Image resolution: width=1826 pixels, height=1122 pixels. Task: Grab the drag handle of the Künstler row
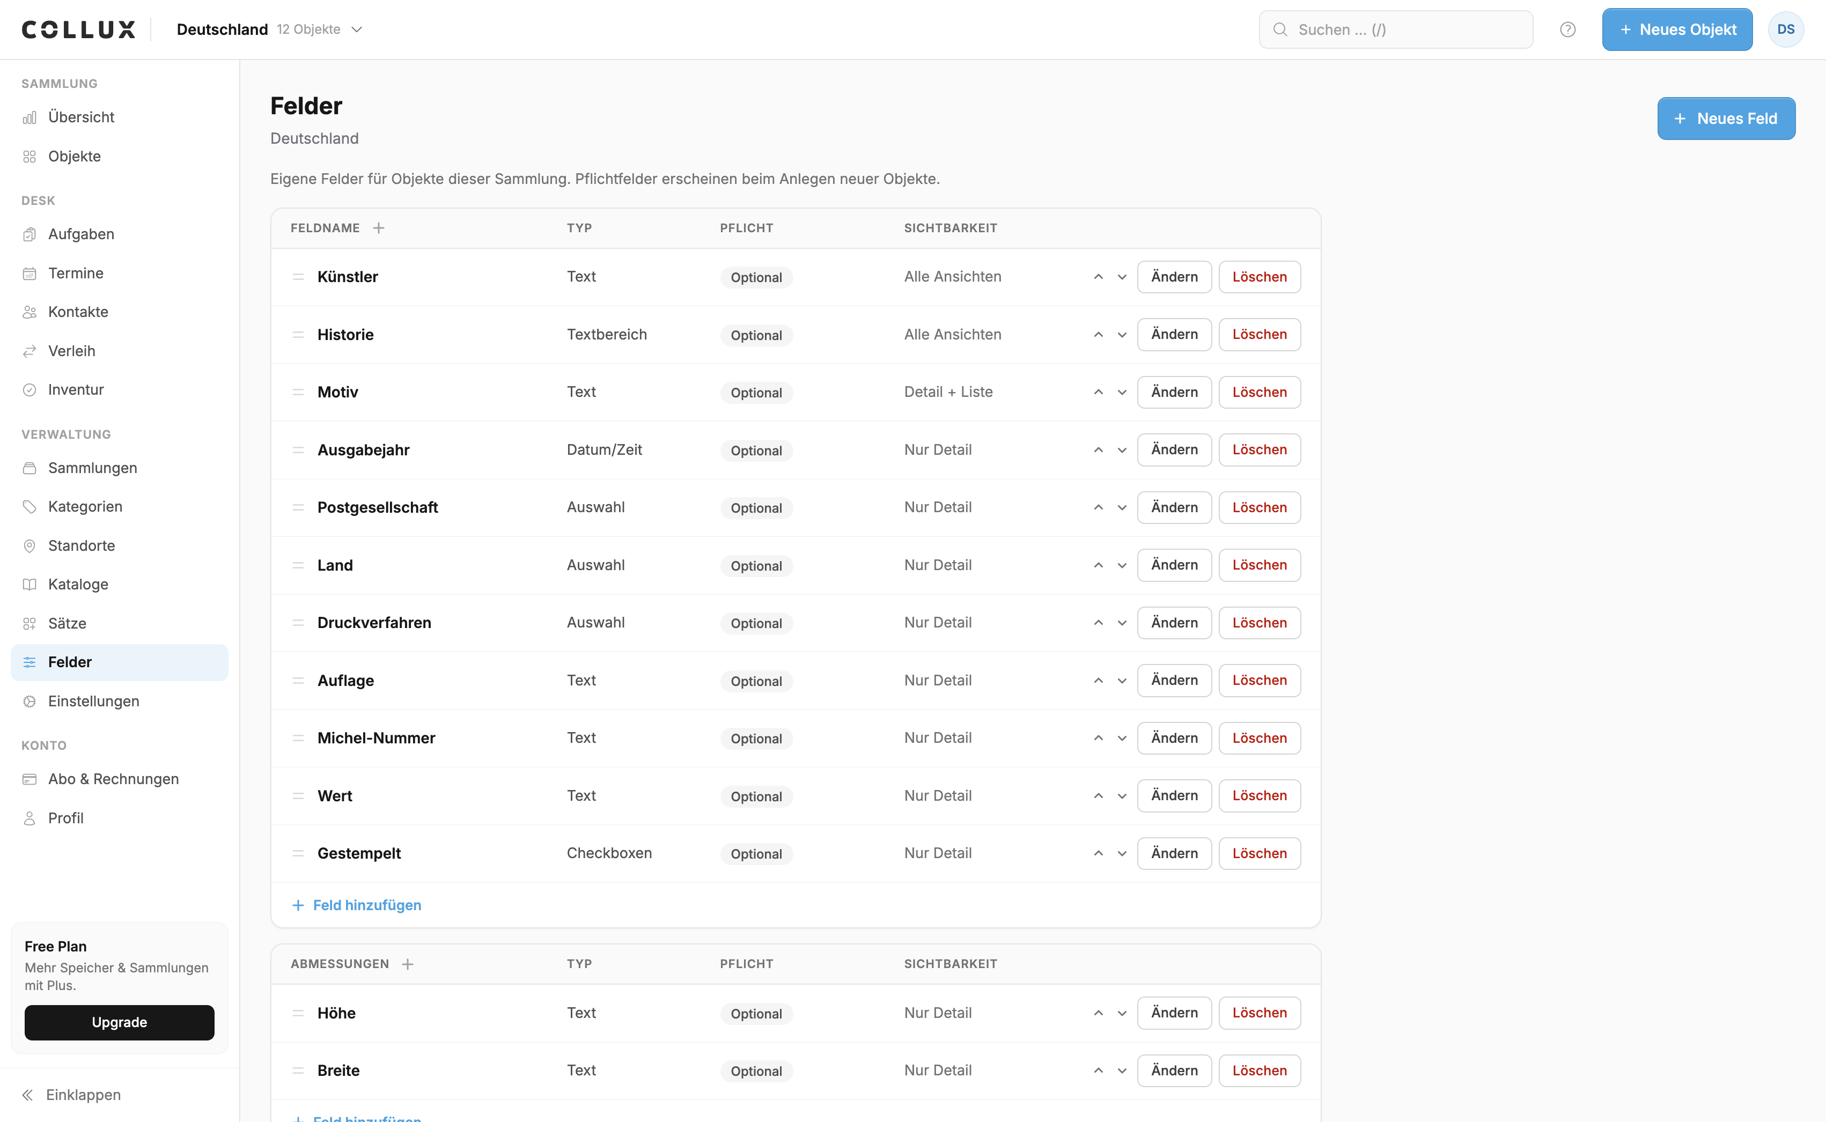tap(298, 277)
